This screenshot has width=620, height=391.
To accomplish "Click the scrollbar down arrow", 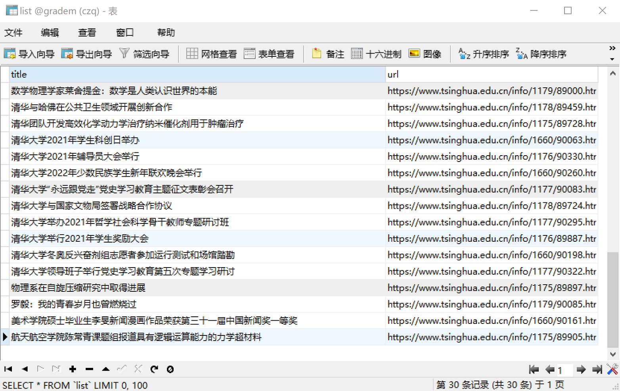I will point(613,354).
